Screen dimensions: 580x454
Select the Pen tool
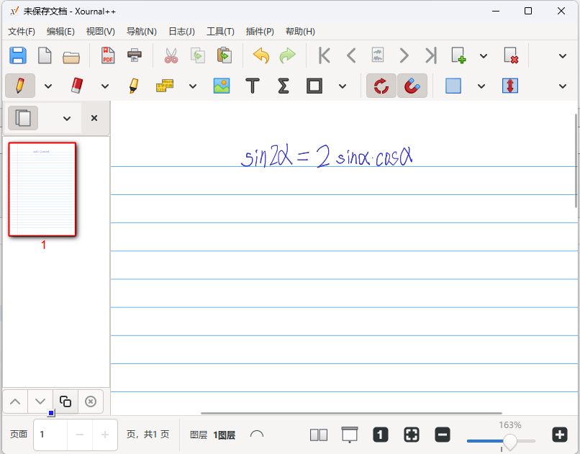(19, 86)
